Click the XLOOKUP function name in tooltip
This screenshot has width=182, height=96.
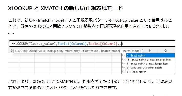[21, 51]
